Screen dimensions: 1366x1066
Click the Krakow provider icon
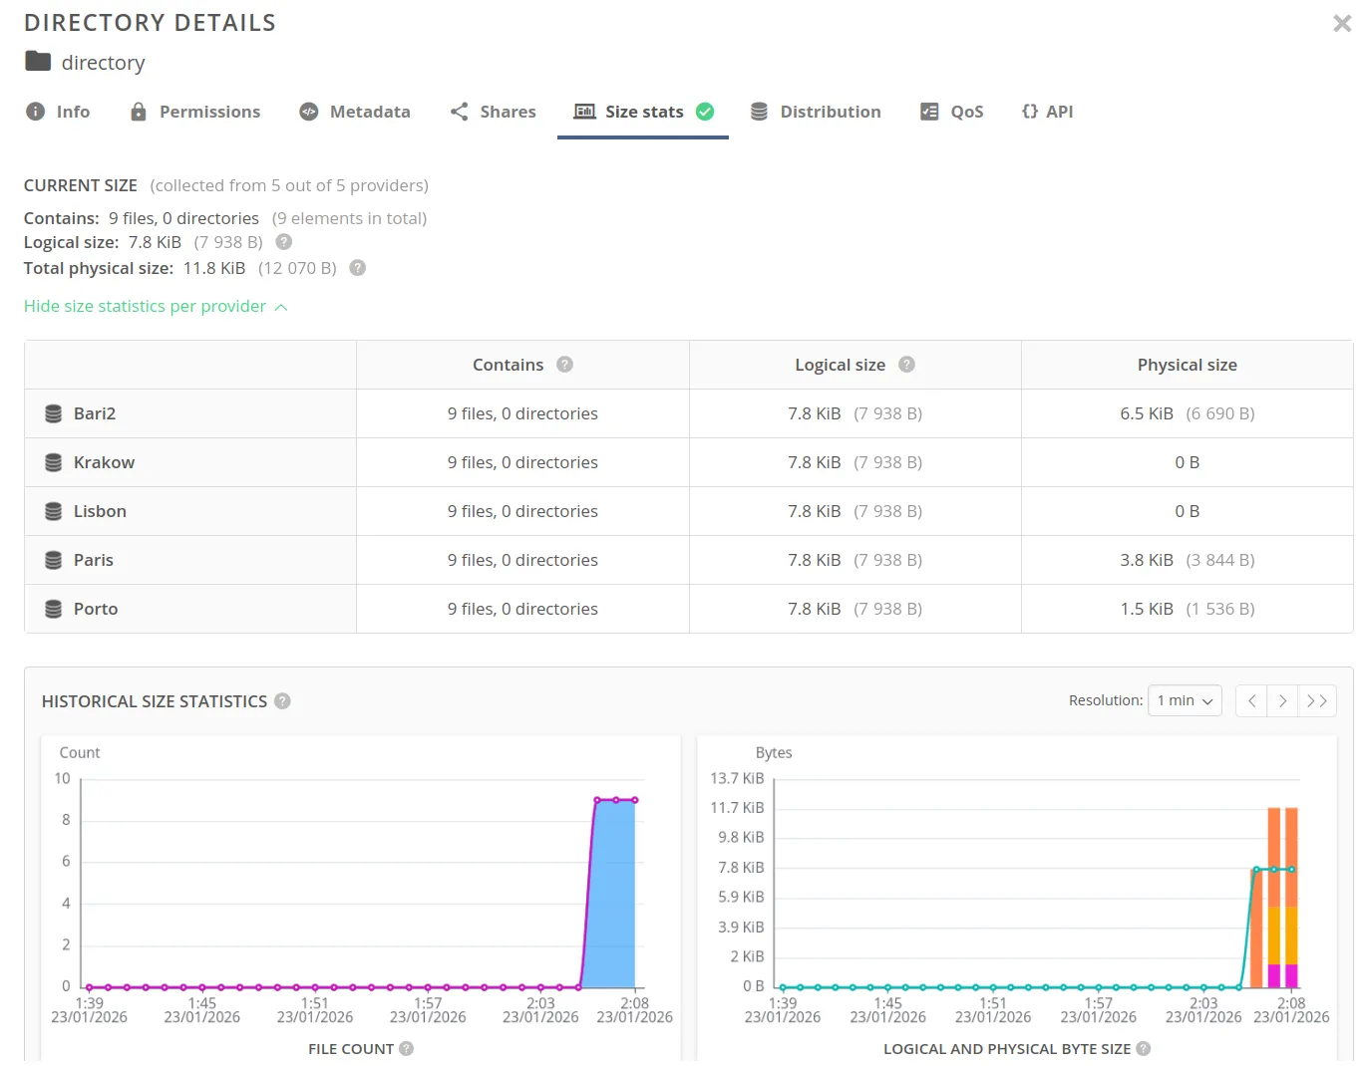[54, 462]
